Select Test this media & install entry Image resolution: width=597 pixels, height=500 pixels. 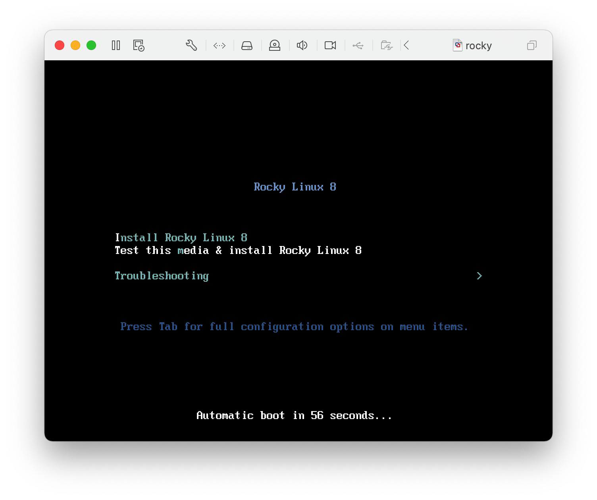(238, 250)
